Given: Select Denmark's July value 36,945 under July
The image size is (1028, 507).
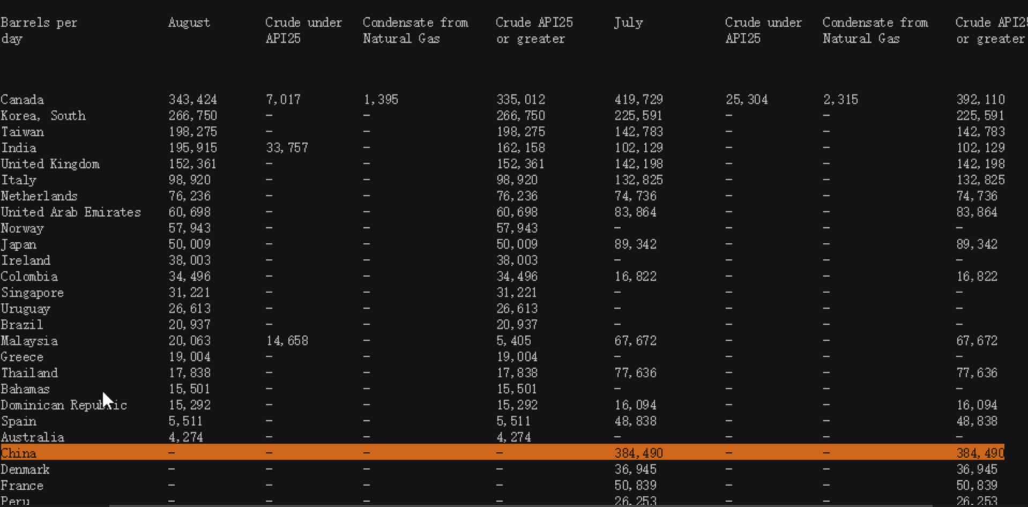Looking at the screenshot, I should [635, 469].
